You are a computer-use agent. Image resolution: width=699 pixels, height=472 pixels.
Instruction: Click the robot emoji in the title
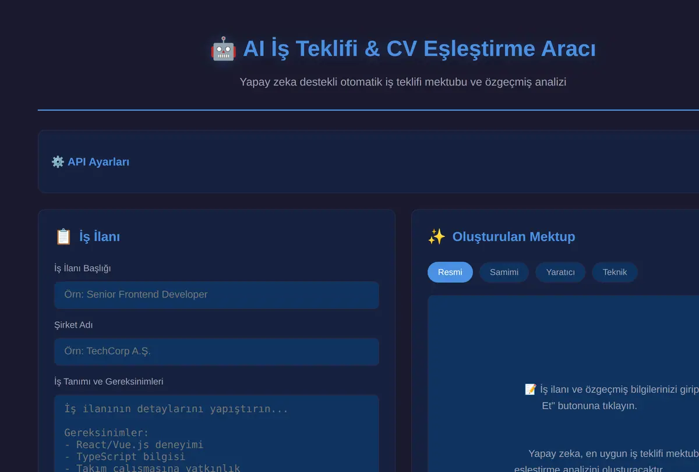[x=223, y=48]
